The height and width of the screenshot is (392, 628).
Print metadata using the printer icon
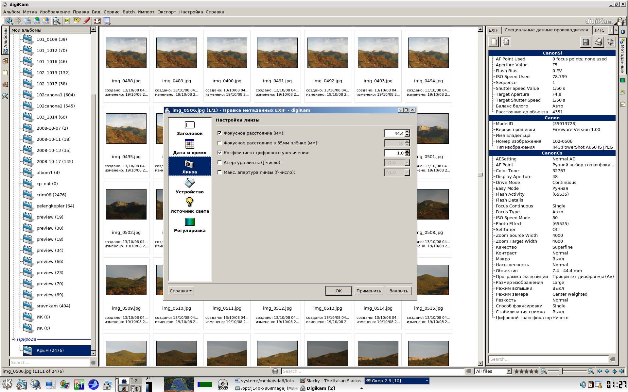598,42
